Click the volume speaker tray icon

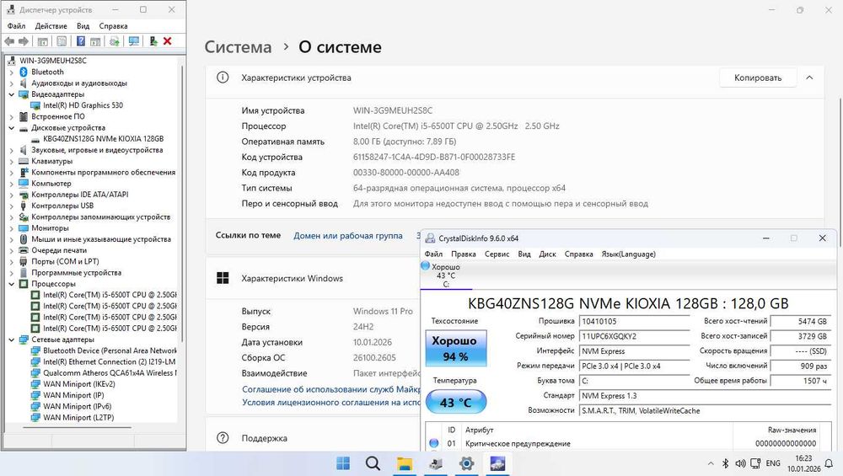tap(740, 463)
